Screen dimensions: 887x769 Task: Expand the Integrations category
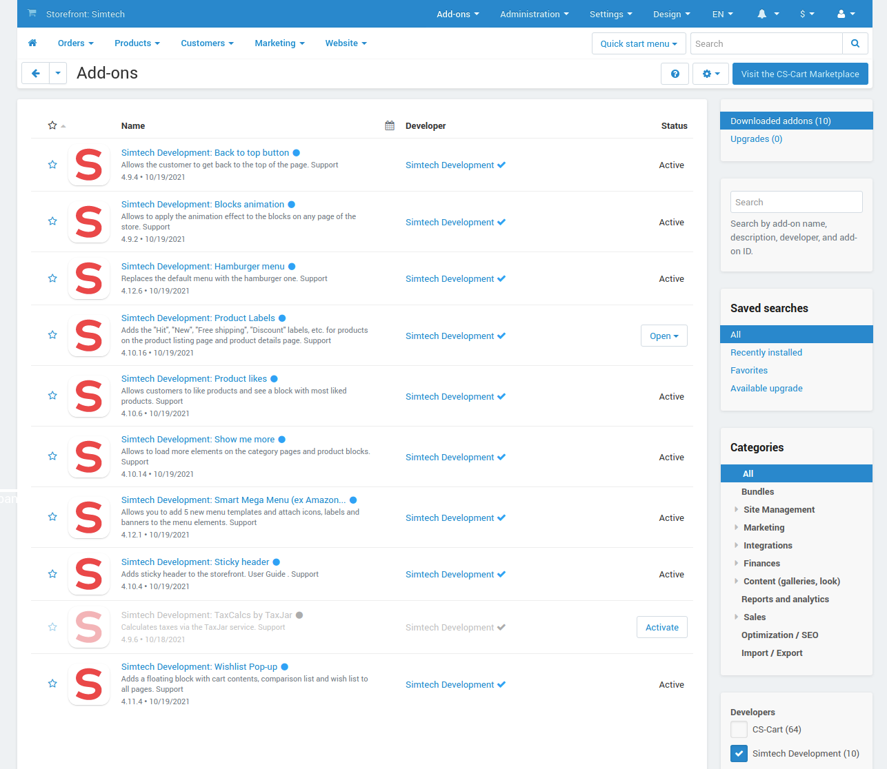point(737,545)
